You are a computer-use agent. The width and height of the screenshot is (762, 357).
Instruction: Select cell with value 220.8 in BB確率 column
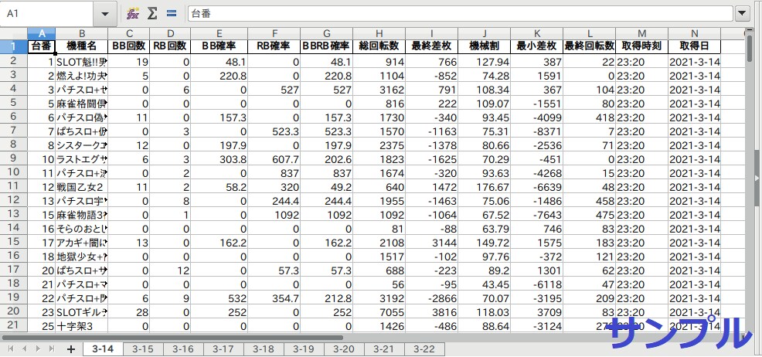coord(219,75)
